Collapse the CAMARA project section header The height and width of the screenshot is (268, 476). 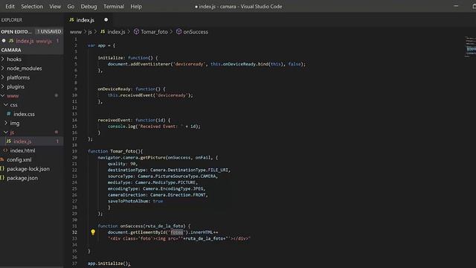tap(31, 50)
